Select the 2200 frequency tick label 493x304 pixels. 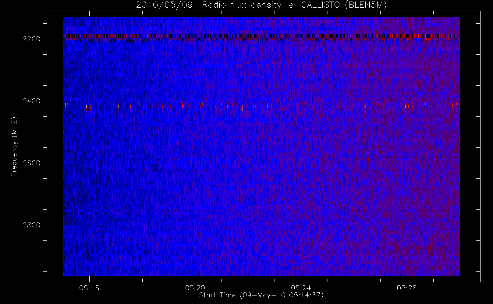coord(32,39)
